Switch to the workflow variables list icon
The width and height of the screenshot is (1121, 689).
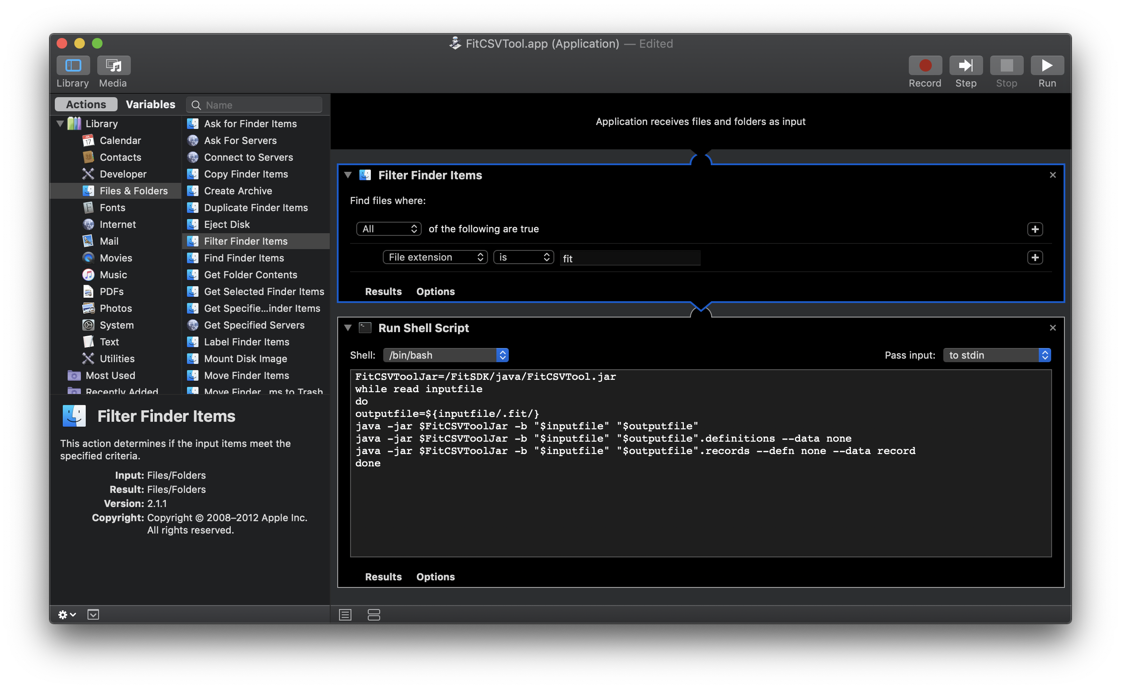pos(374,615)
